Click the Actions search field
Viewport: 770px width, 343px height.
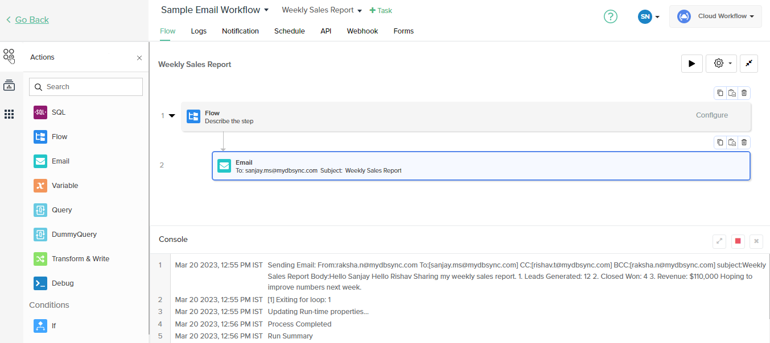pos(86,87)
